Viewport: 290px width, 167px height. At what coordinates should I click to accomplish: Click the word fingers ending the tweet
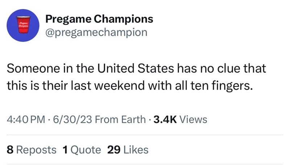(232, 86)
